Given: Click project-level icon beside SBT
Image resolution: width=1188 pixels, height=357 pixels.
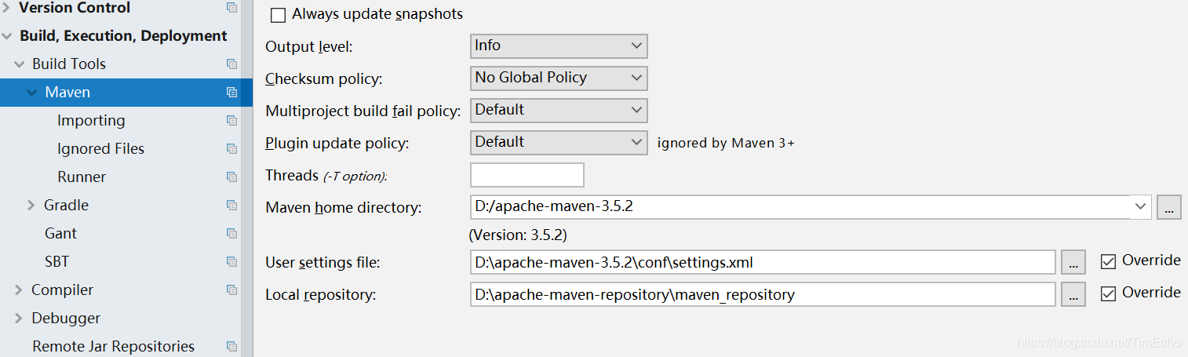Looking at the screenshot, I should pyautogui.click(x=231, y=261).
